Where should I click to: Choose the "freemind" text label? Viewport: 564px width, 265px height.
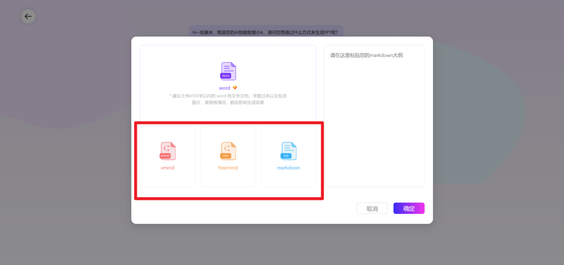[228, 168]
